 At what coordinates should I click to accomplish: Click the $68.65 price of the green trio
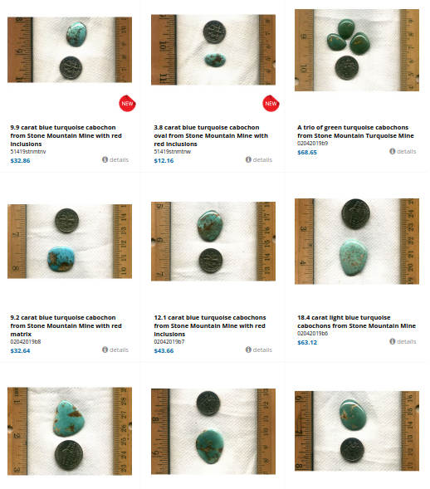click(307, 153)
